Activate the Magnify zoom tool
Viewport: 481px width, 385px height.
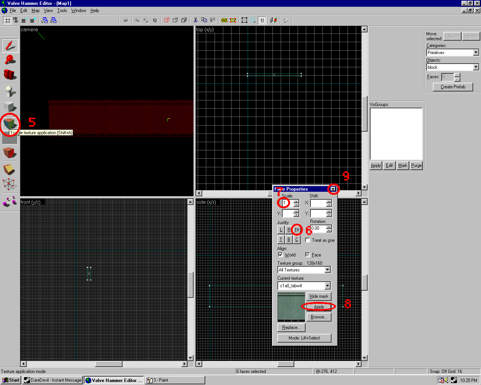(x=10, y=60)
